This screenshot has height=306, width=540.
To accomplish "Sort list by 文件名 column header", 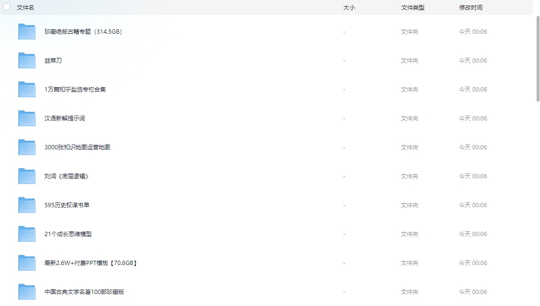I will click(x=26, y=8).
